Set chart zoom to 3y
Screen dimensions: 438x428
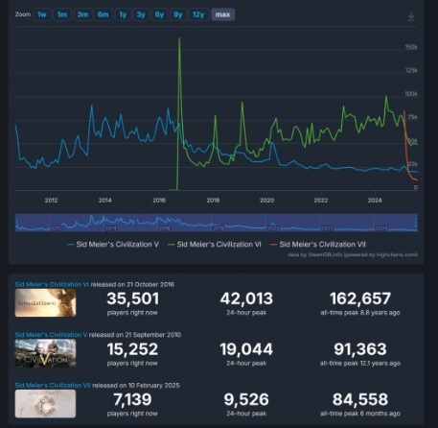point(141,14)
